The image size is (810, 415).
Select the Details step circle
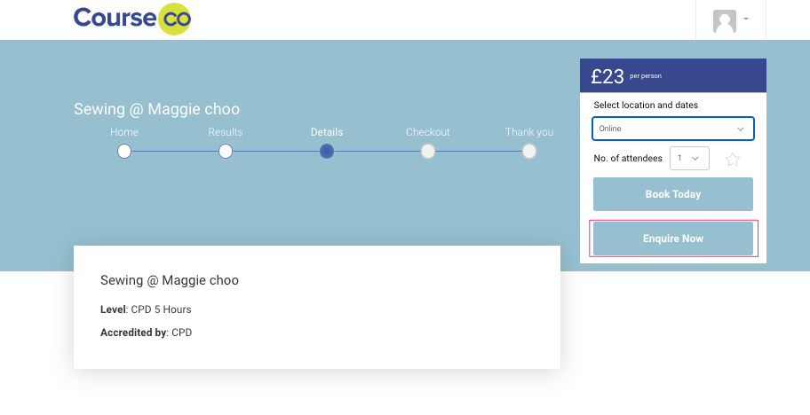click(x=327, y=151)
